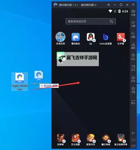Collapse the sidebar with double-chevron icon
The image size is (140, 150).
133,5
